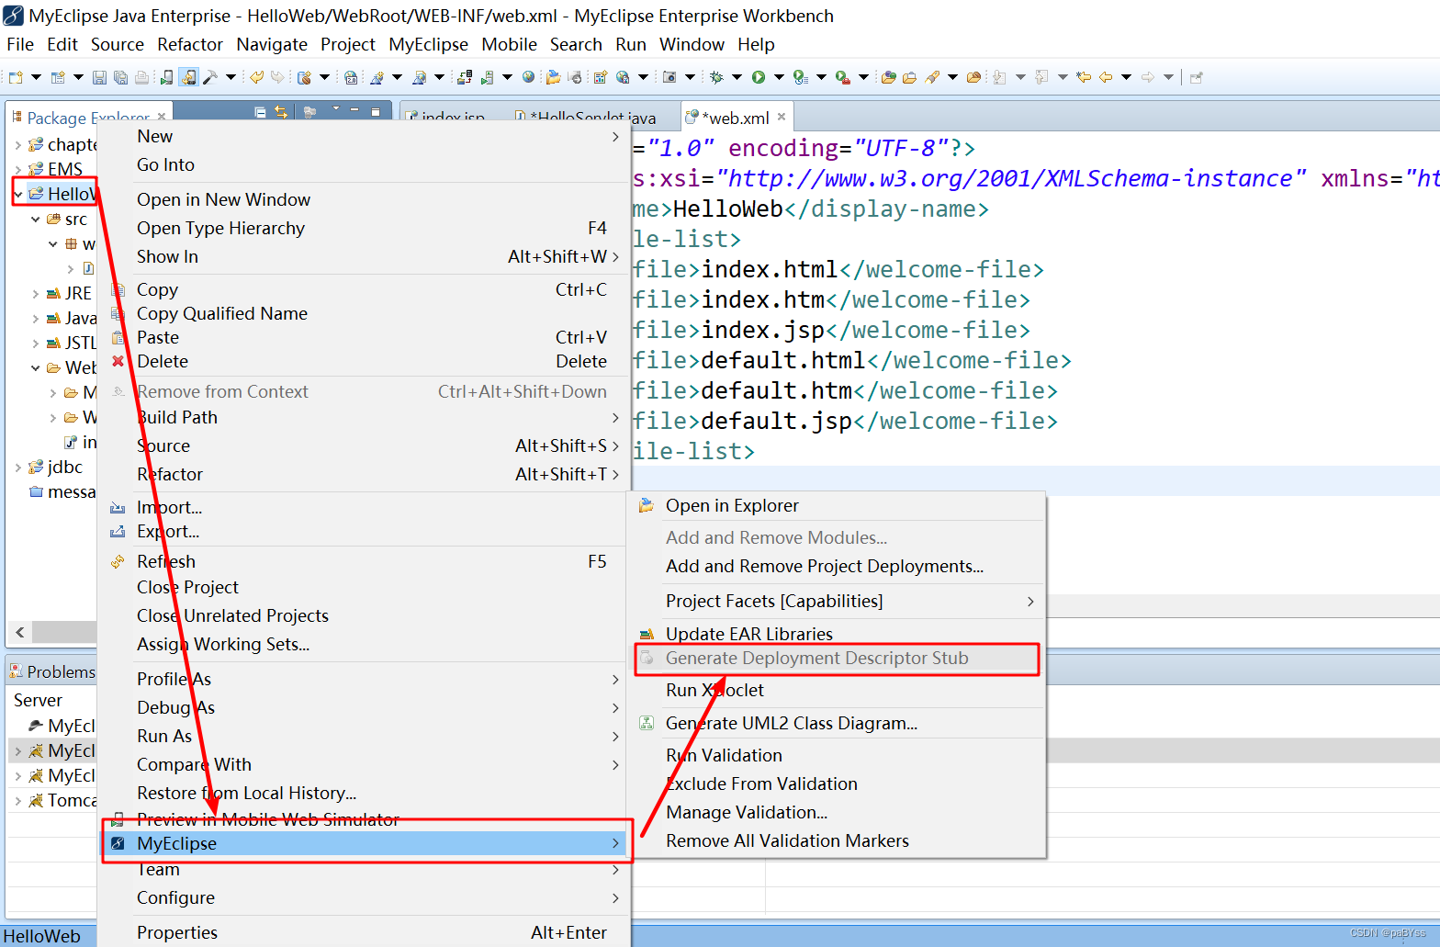Choose Close Unrelated Projects

point(364,615)
